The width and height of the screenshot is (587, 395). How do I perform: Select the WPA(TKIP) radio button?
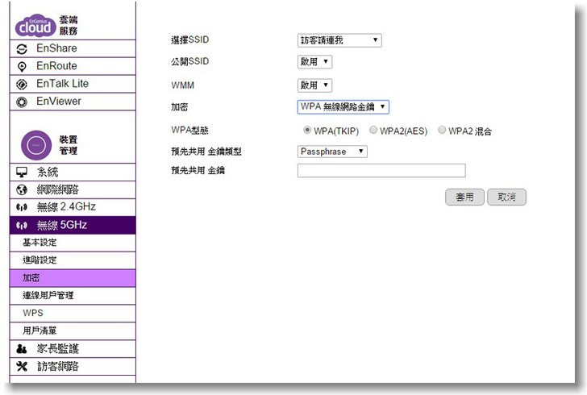(x=307, y=130)
